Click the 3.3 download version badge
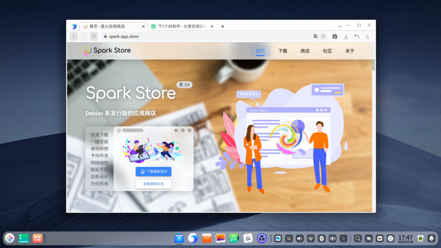This screenshot has width=441, height=248. 185,84
